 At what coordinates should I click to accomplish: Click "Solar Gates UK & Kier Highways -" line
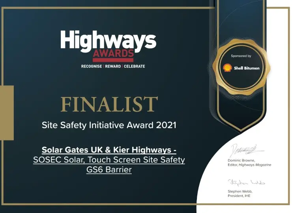click(x=109, y=150)
